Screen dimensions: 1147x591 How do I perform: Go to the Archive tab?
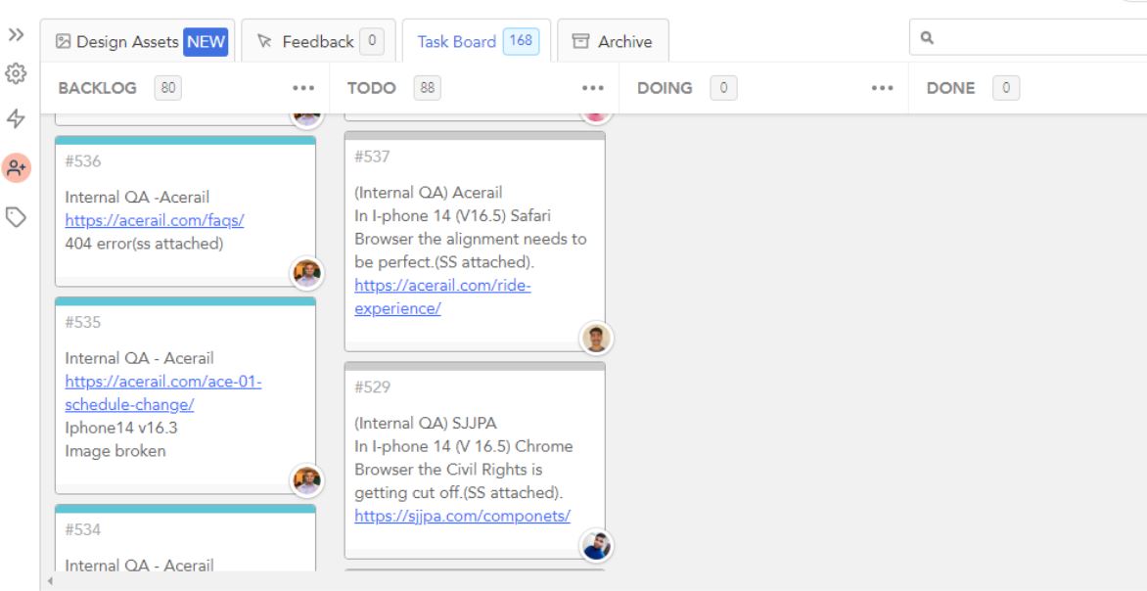coord(612,42)
